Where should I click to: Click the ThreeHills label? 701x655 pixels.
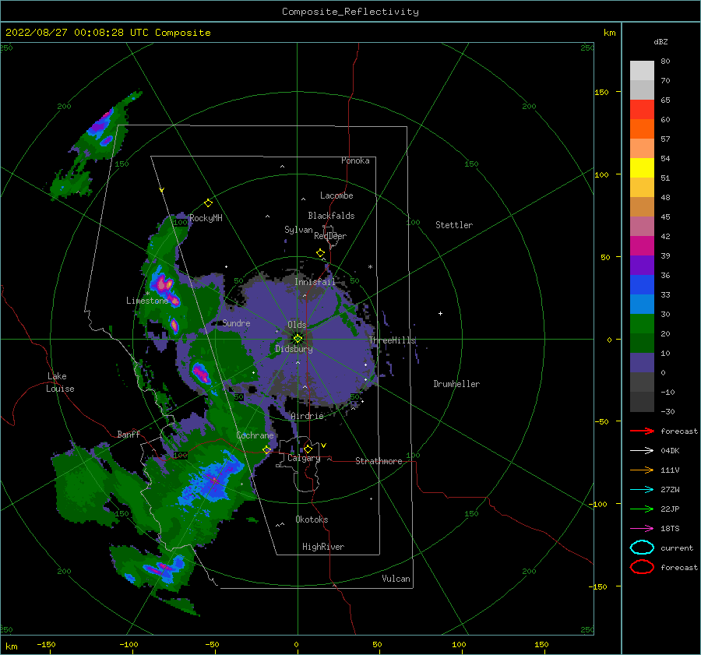click(x=392, y=340)
